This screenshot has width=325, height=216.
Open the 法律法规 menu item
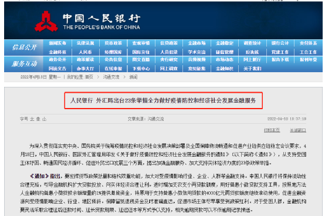85,43
